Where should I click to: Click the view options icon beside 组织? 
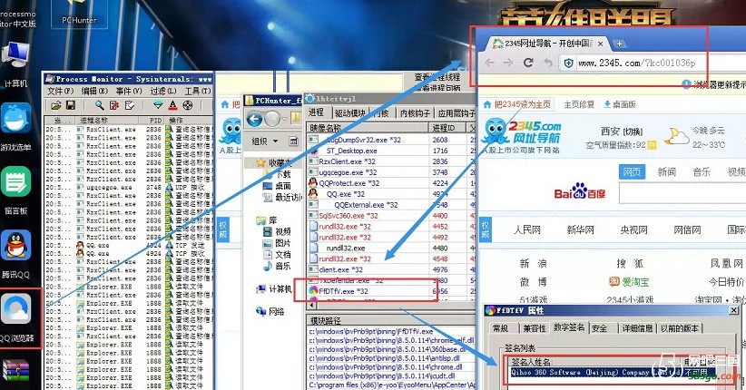(293, 141)
